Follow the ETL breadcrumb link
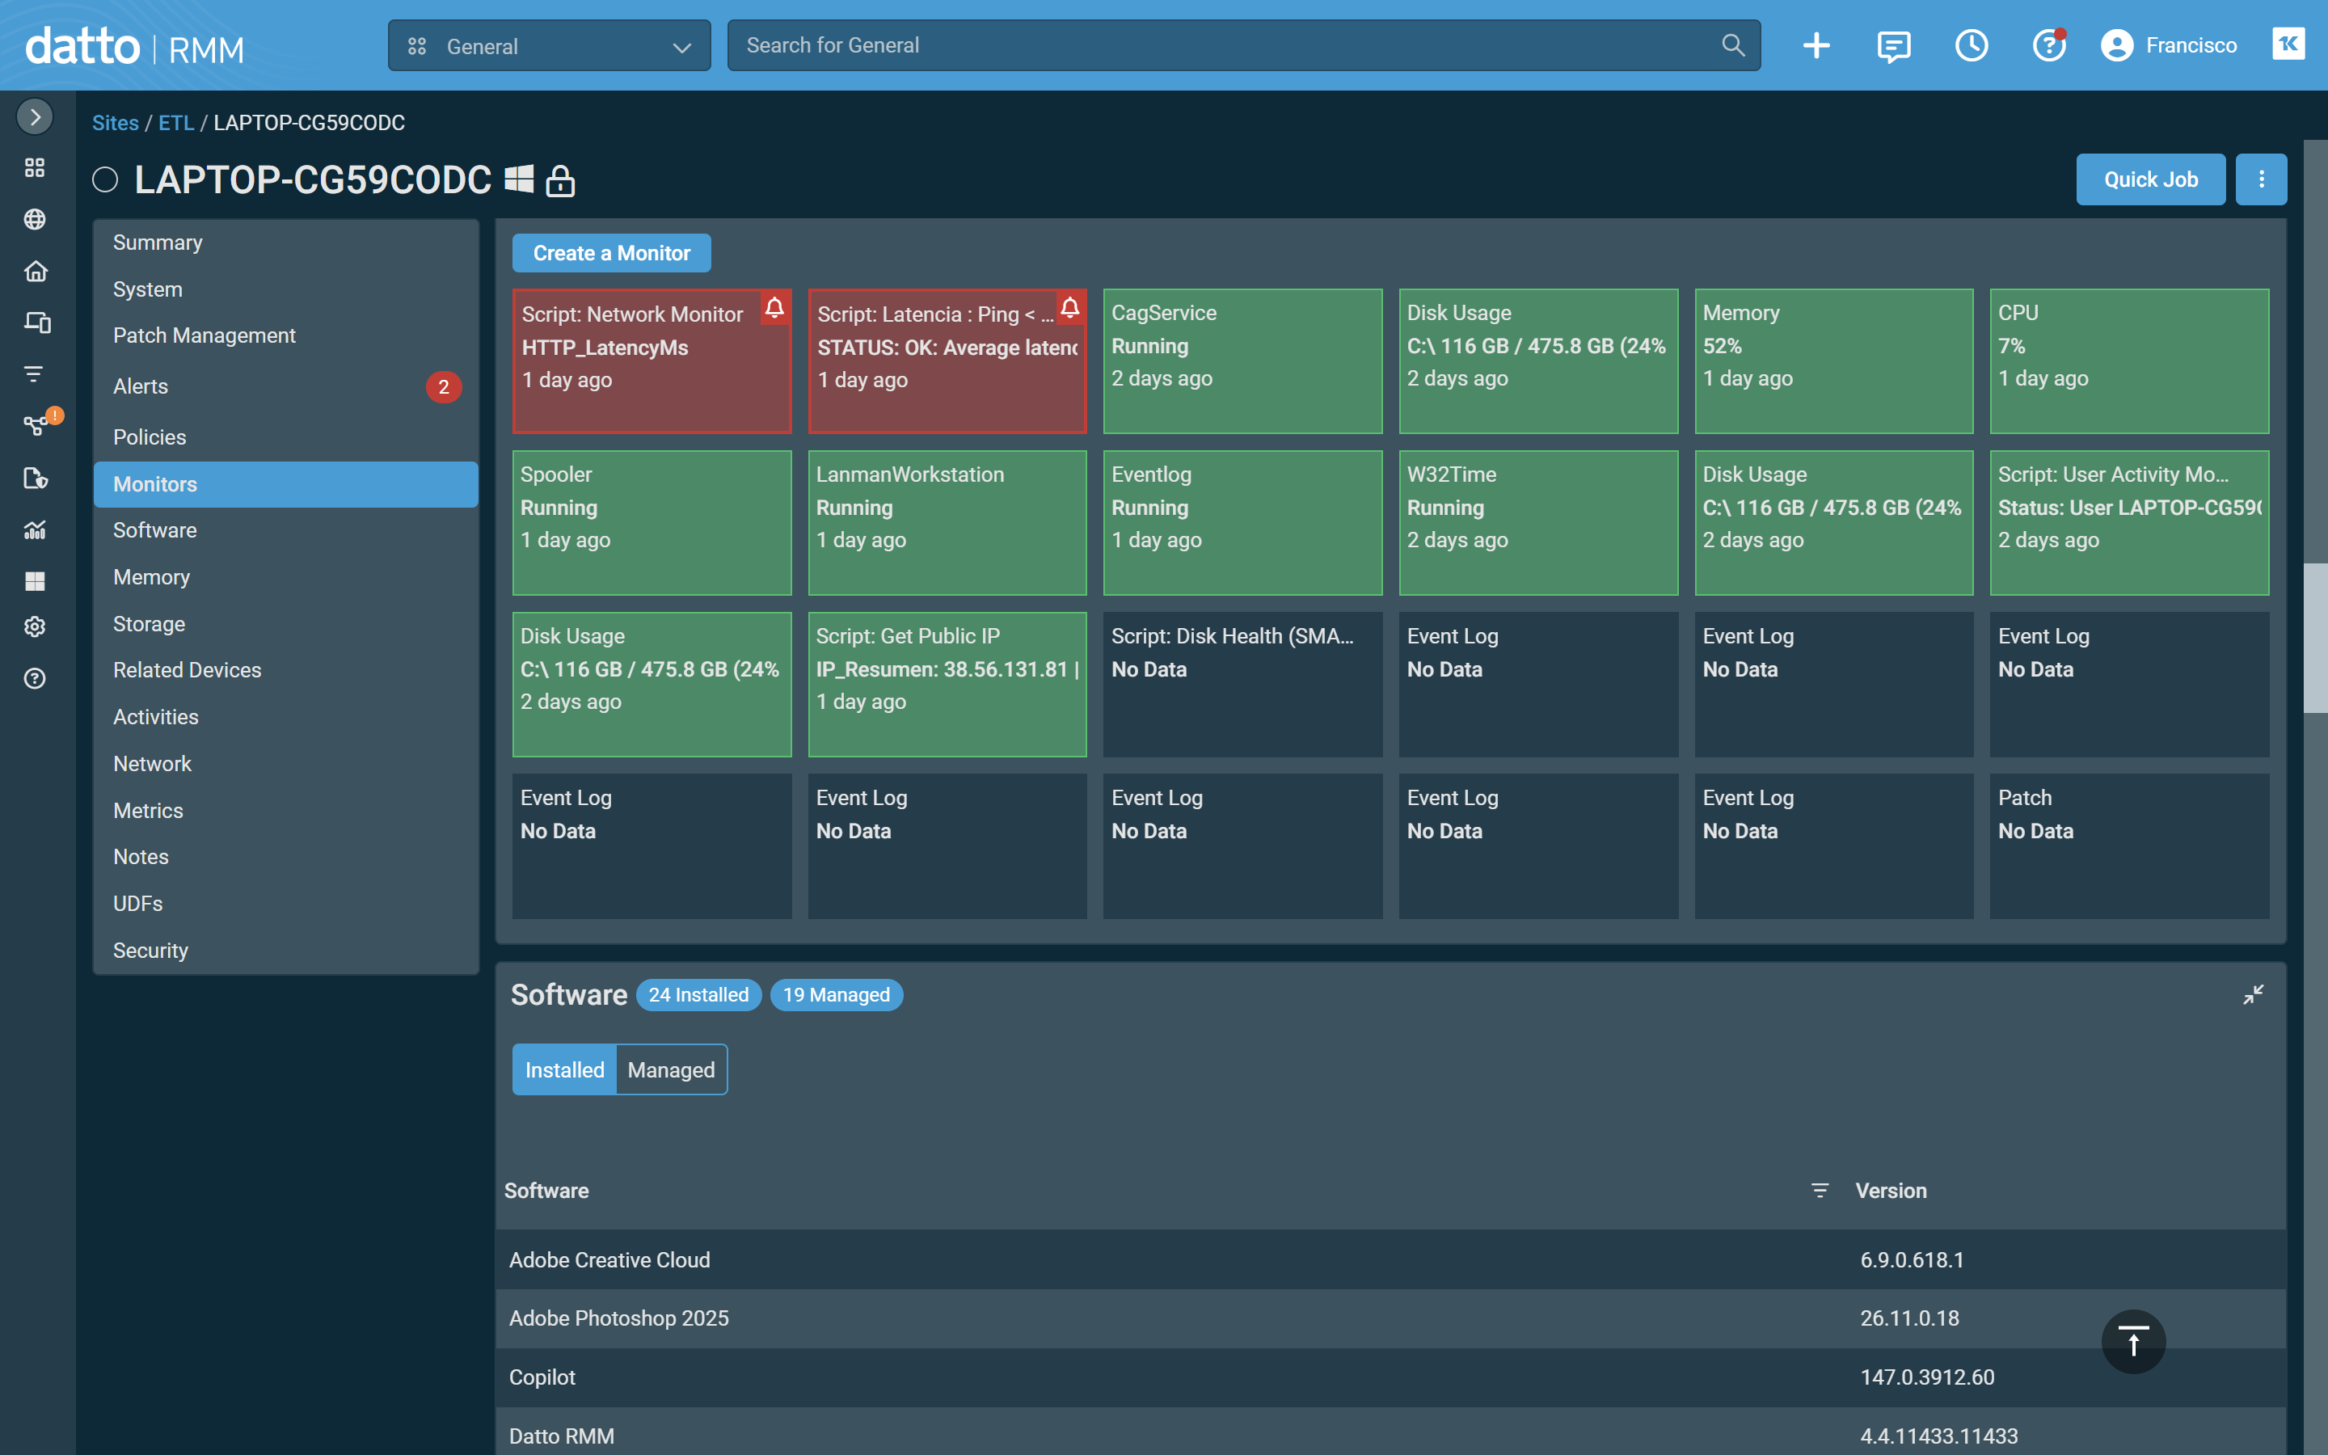 (x=176, y=123)
